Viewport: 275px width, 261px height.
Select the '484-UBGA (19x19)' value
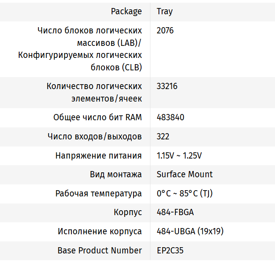[190, 231]
